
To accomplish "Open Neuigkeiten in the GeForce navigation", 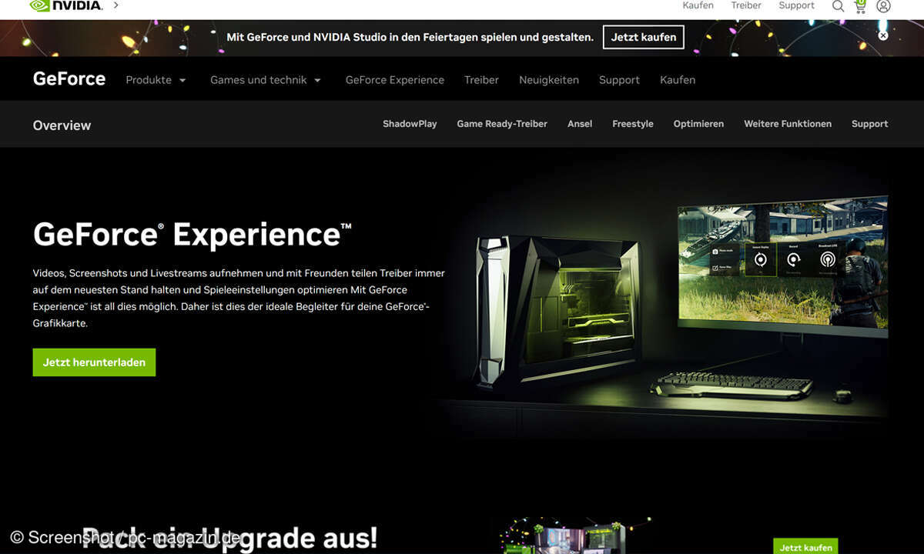I will coord(549,80).
